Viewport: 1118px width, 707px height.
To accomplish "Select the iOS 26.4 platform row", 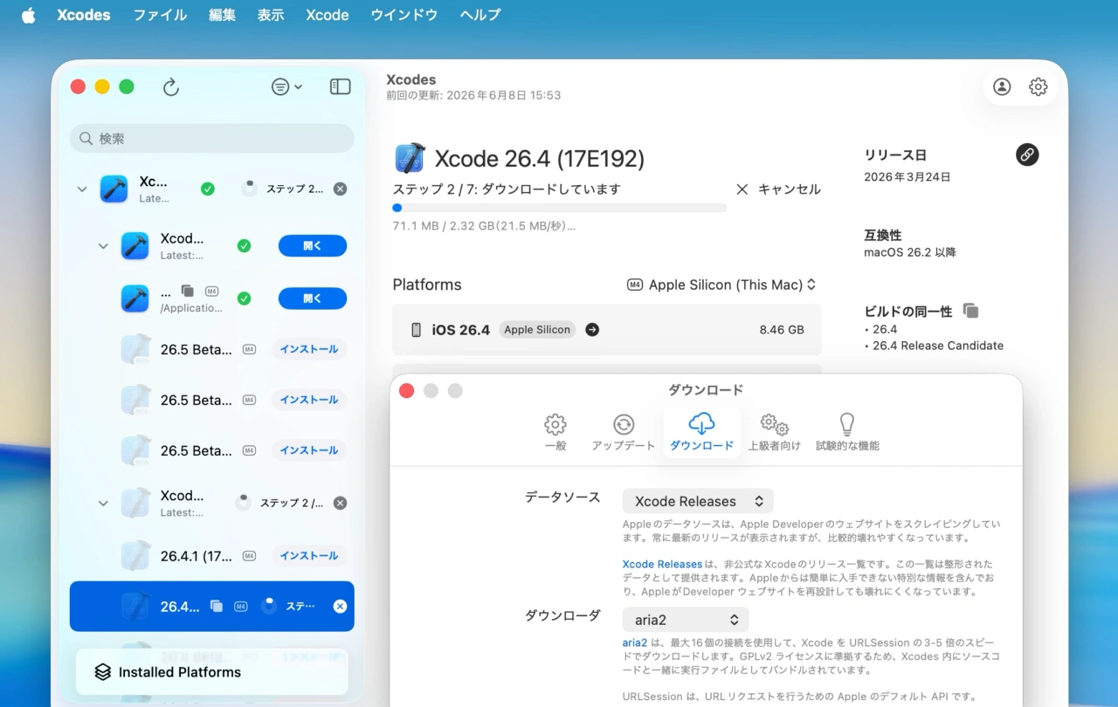I will [x=607, y=329].
